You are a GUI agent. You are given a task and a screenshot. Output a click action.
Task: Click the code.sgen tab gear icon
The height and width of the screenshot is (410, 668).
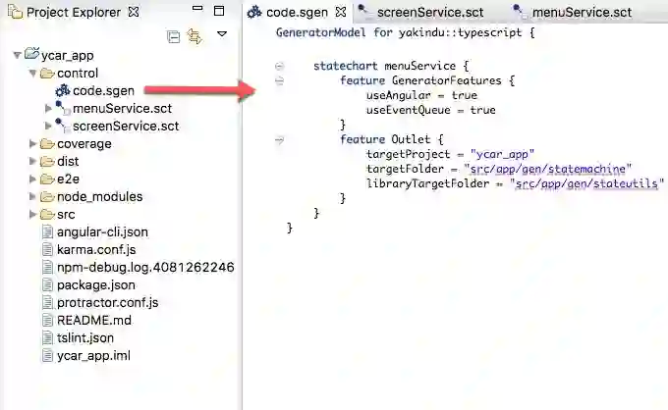point(254,13)
